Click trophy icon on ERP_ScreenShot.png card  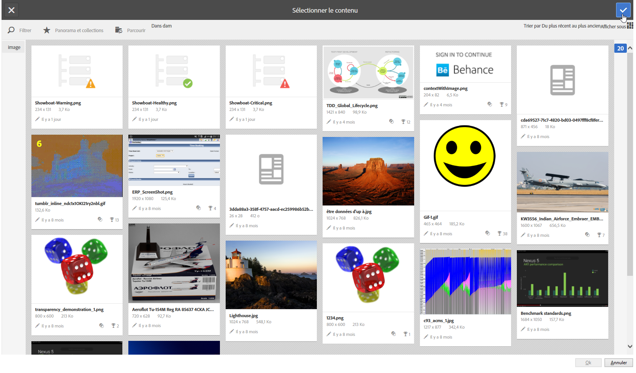pos(210,208)
